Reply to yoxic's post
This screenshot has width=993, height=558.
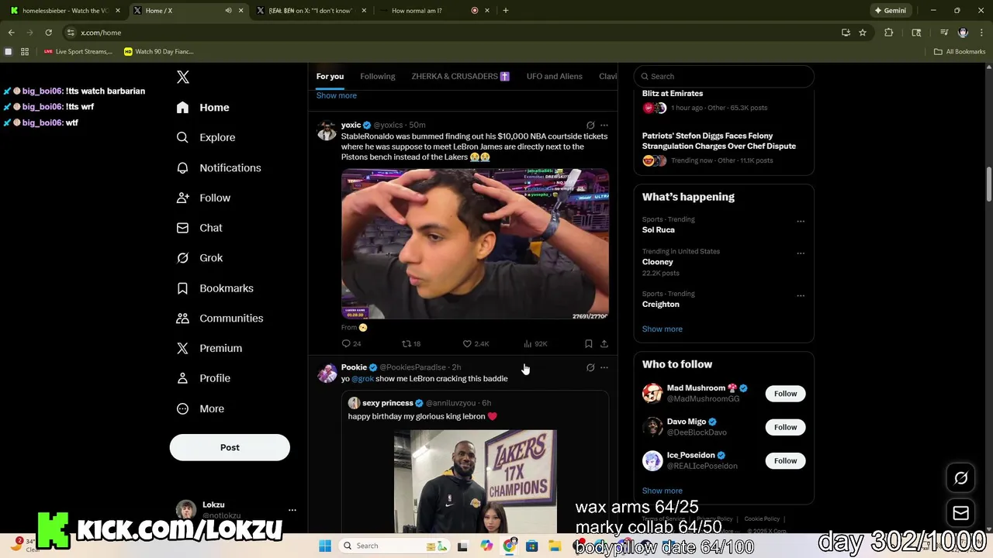point(351,343)
